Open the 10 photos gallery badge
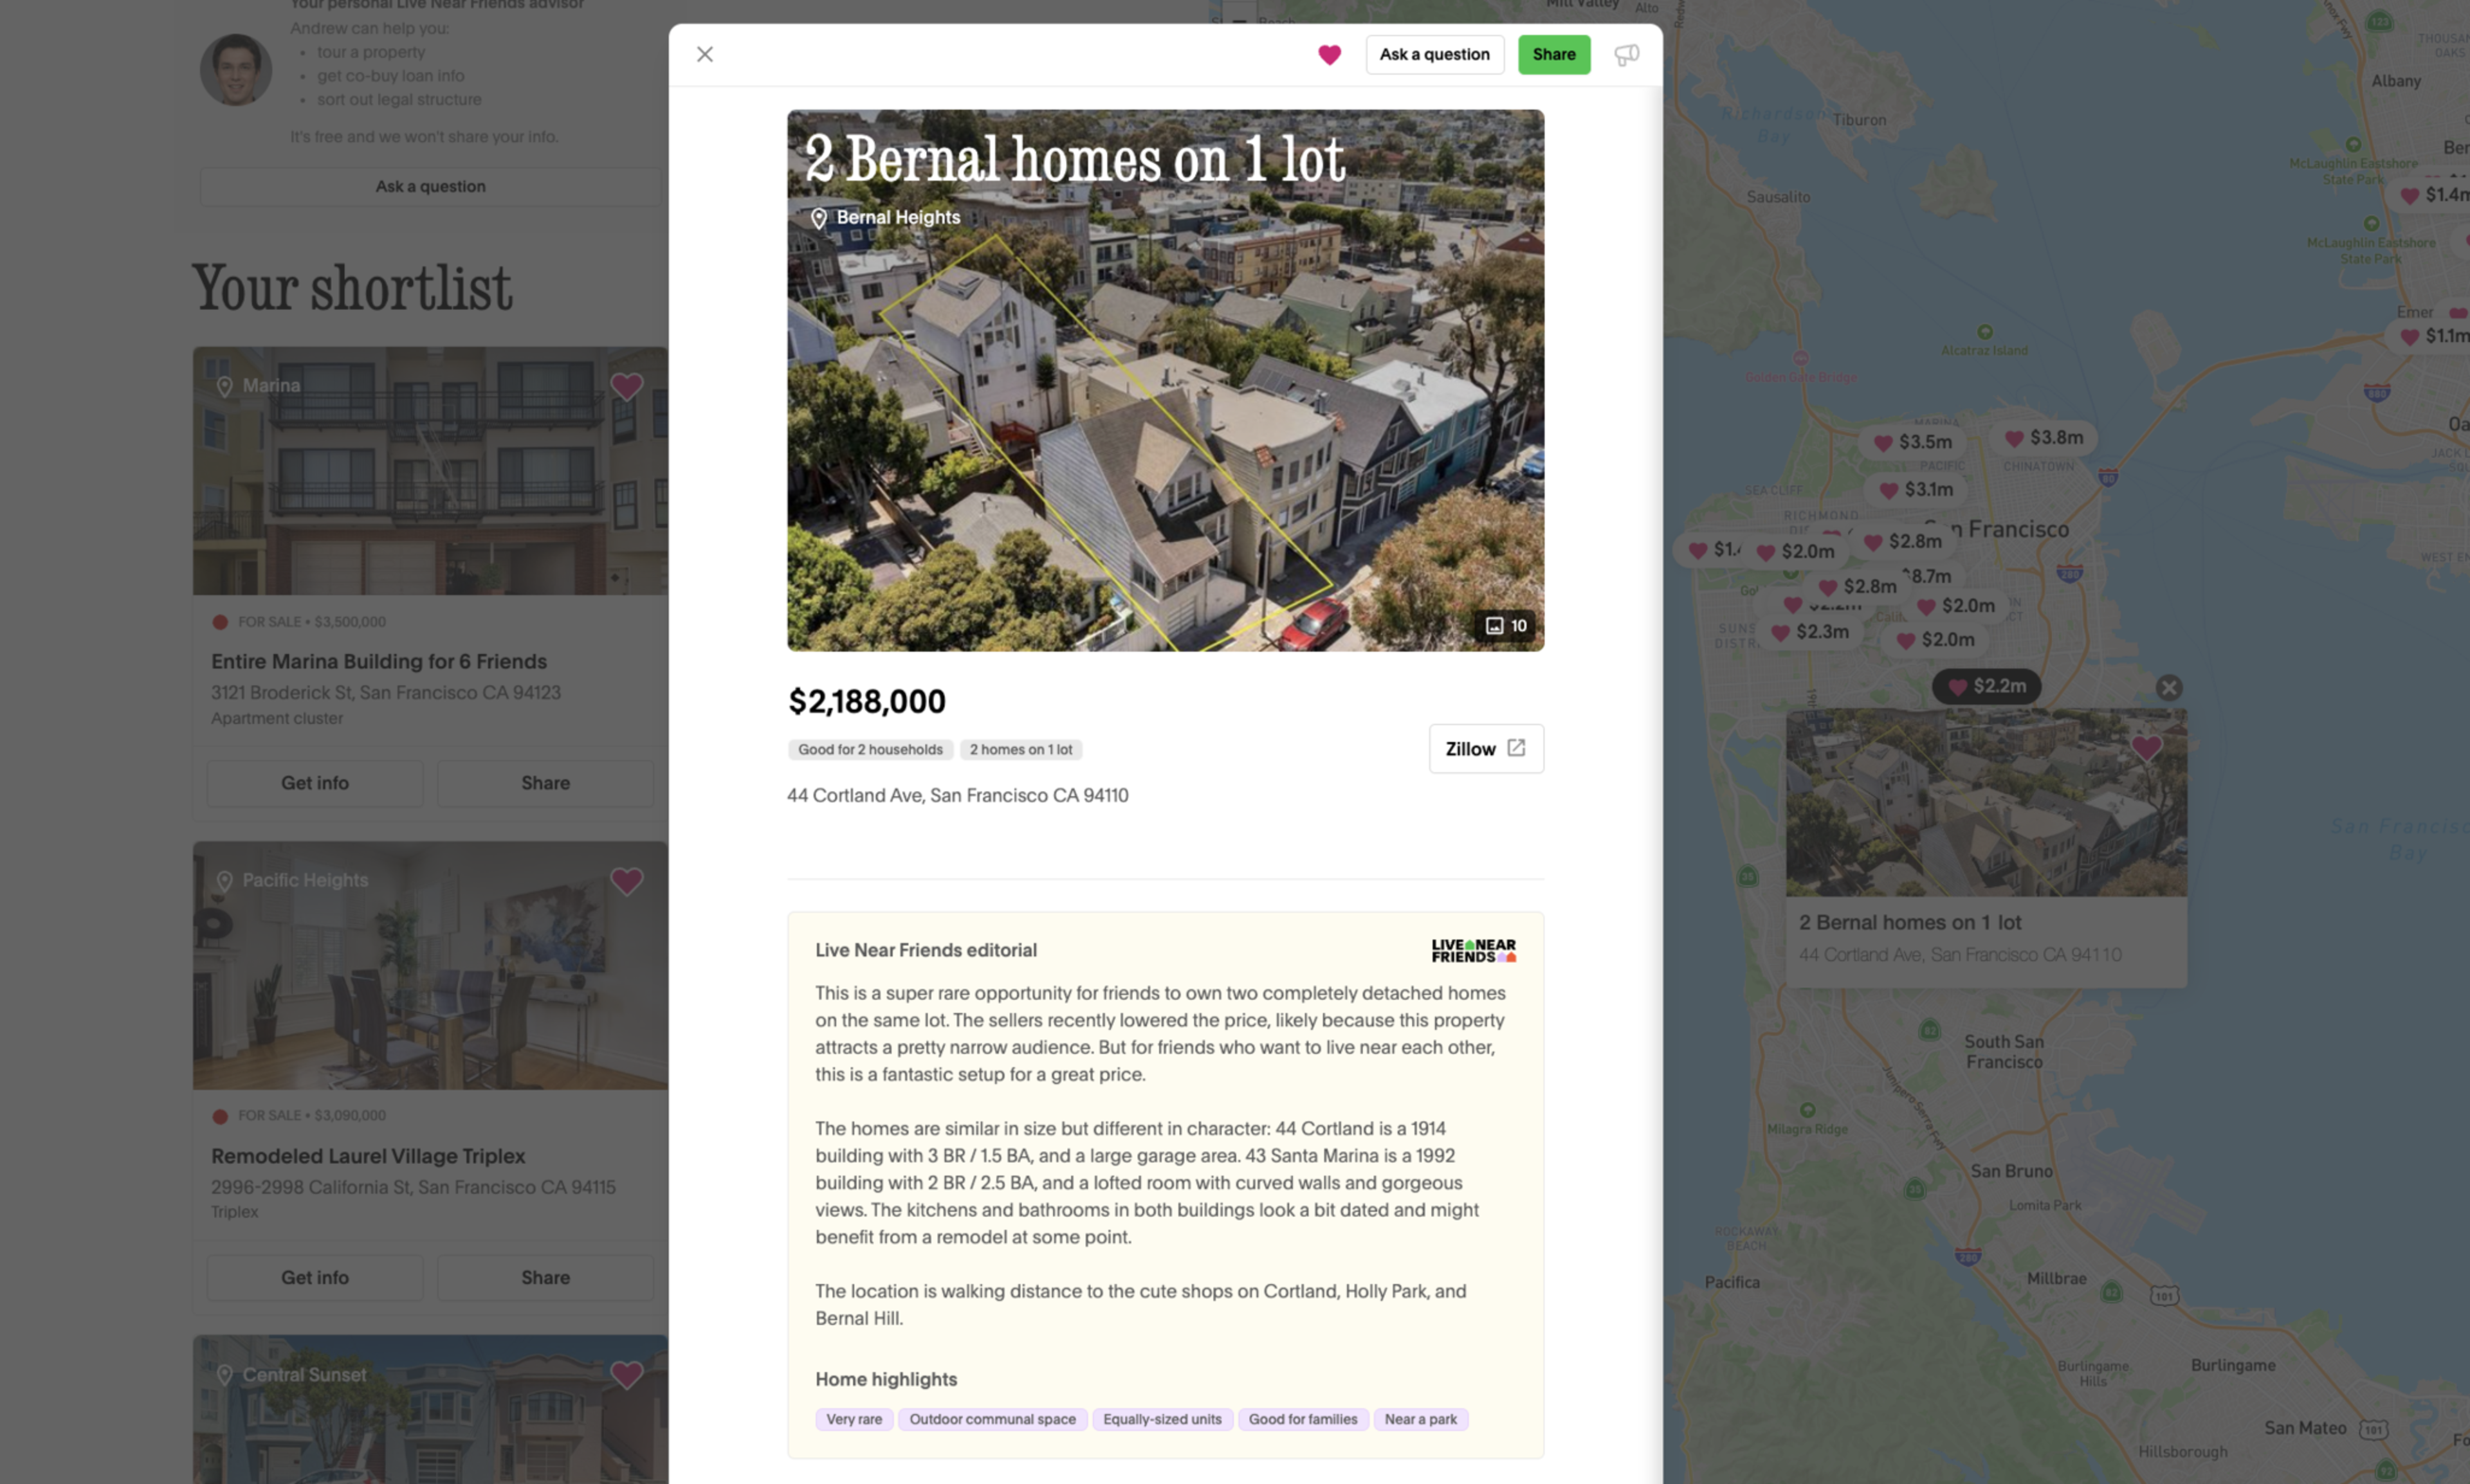Viewport: 2470px width, 1484px height. pyautogui.click(x=1505, y=626)
